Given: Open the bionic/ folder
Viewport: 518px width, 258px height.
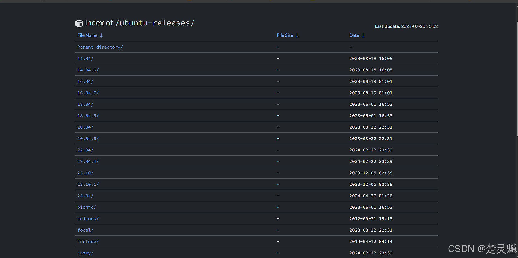Looking at the screenshot, I should pos(86,207).
